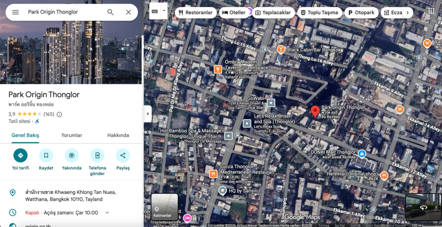Image resolution: width=442 pixels, height=227 pixels.
Task: Click Hot Bamboo Spa & Massage marker
Action: [228, 136]
